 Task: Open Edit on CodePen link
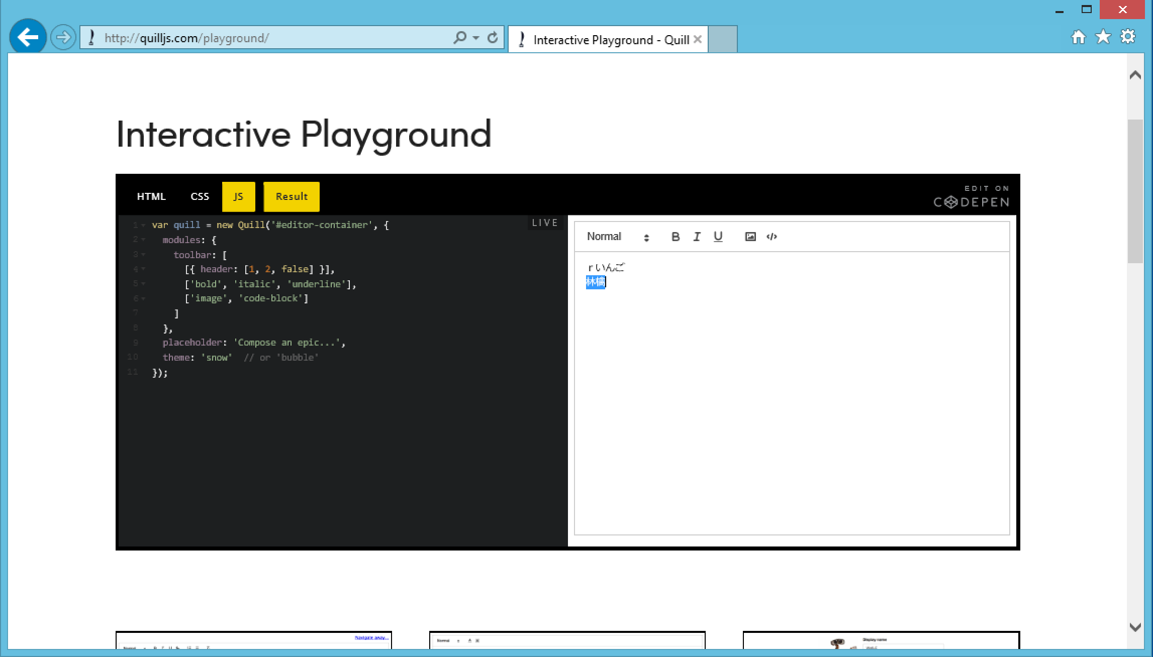[971, 196]
